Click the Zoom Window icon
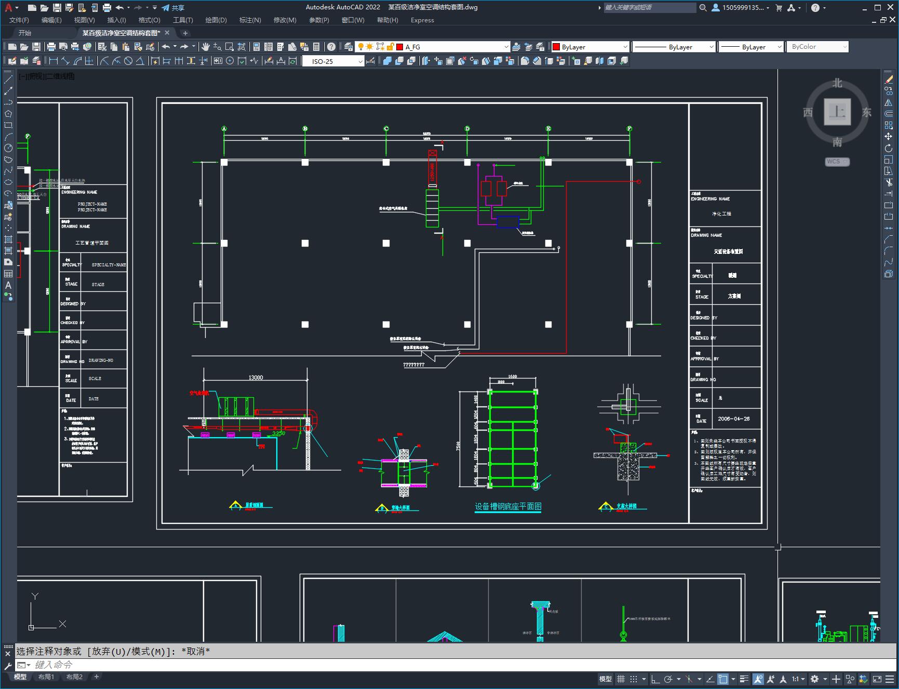This screenshot has width=899, height=689. (x=229, y=47)
